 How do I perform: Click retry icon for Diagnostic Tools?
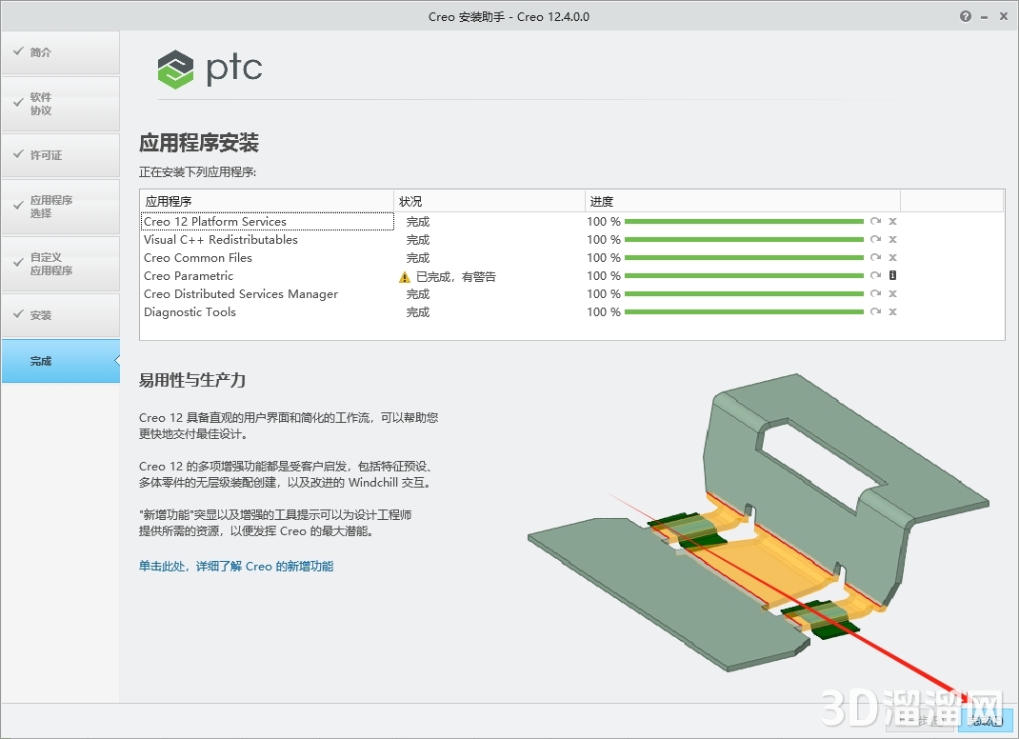(875, 311)
